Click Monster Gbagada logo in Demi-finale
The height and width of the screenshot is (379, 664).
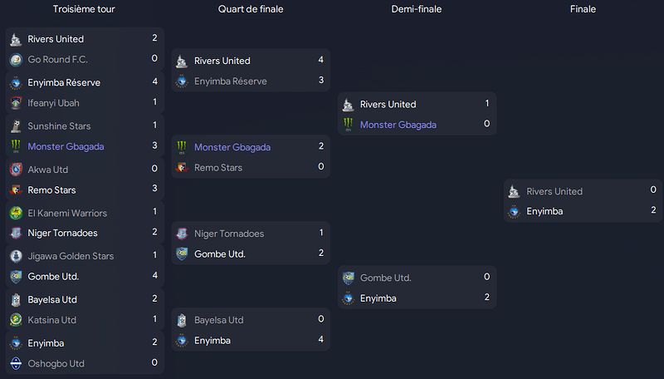(348, 125)
